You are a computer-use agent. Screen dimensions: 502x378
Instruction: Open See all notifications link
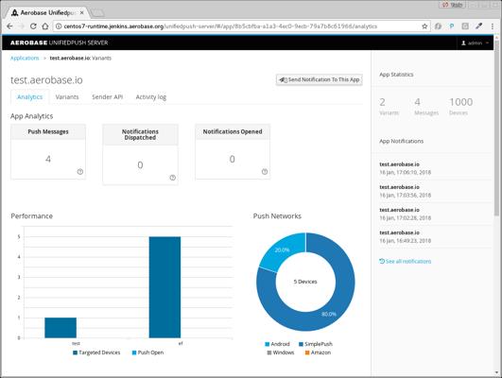[405, 261]
